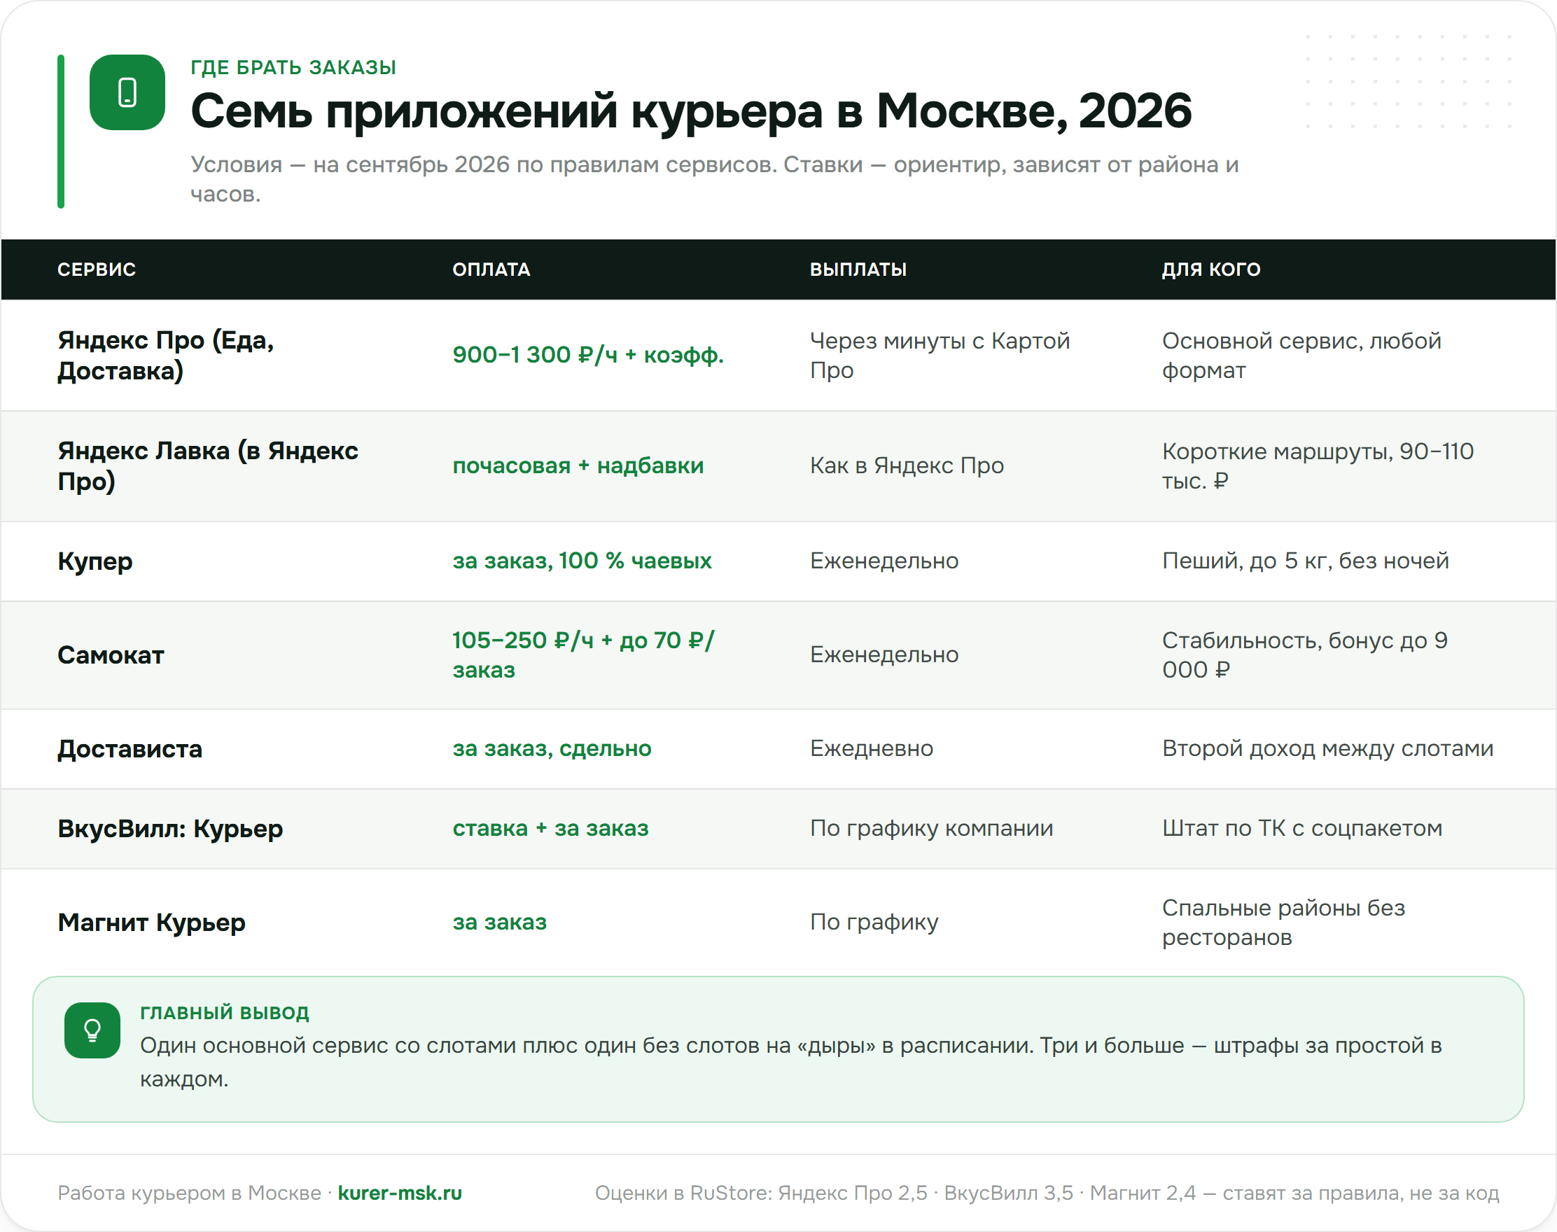Open the kurer-msk.ru link in footer
The height and width of the screenshot is (1232, 1557).
tap(400, 1193)
